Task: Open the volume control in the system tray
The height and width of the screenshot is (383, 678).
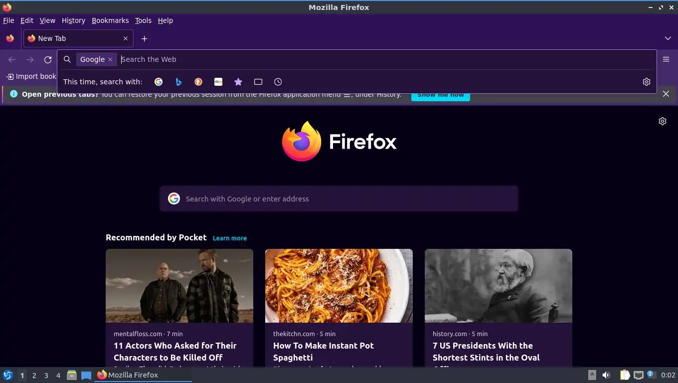Action: [x=606, y=375]
